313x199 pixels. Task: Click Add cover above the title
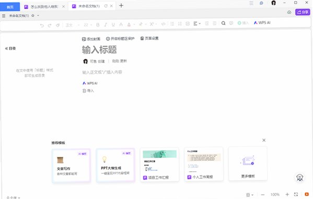[91, 39]
